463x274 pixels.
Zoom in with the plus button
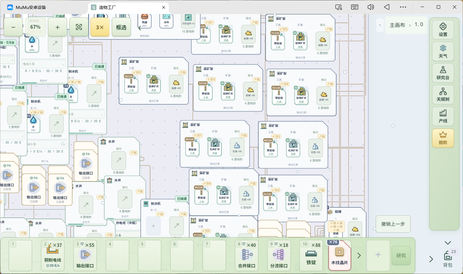[x=57, y=27]
